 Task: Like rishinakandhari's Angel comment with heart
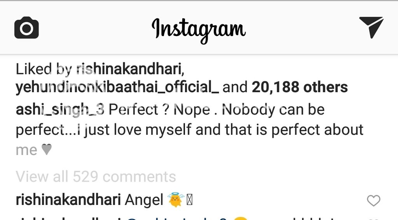[x=374, y=201]
